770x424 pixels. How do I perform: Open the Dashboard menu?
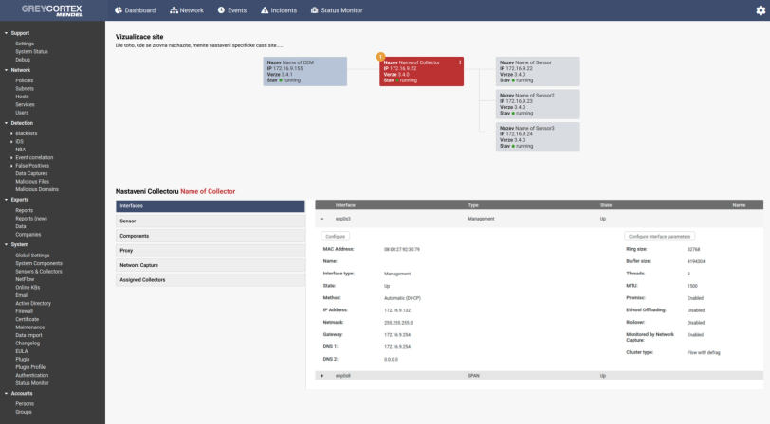[135, 10]
